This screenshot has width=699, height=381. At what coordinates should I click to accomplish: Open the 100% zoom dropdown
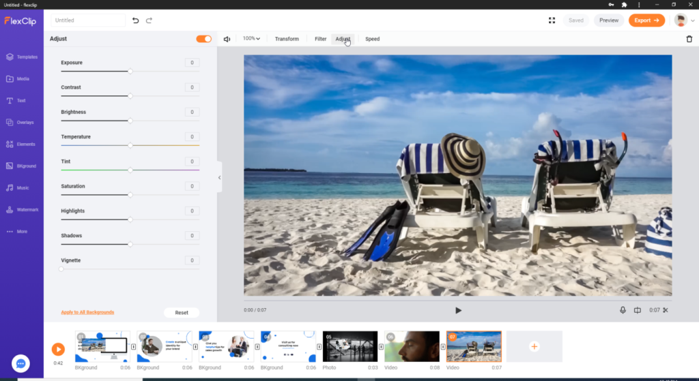pos(251,39)
